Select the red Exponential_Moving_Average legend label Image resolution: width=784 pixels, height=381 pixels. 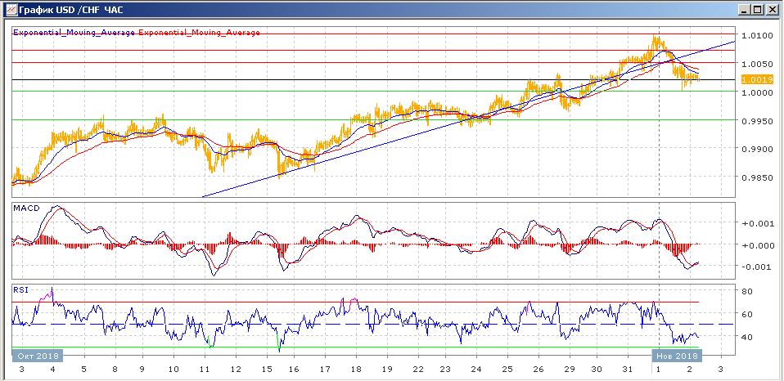[x=199, y=33]
